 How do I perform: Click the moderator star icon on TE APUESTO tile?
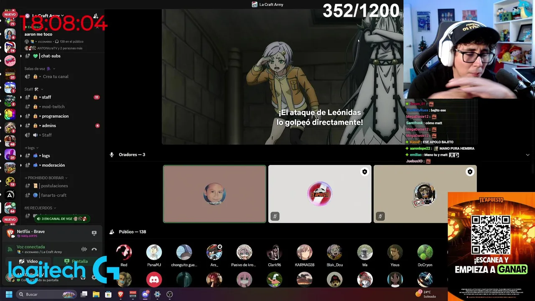pos(365,172)
